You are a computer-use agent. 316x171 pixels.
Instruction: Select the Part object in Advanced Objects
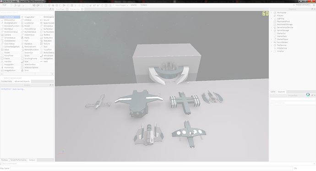click(26, 41)
